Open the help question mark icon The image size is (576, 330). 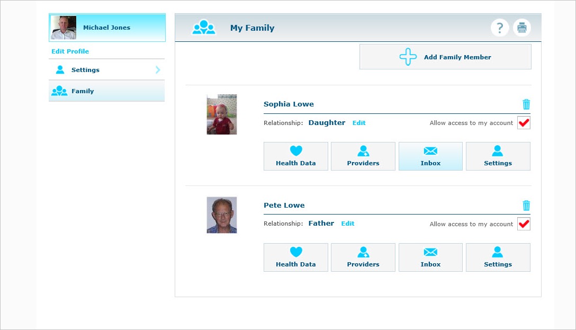click(500, 28)
